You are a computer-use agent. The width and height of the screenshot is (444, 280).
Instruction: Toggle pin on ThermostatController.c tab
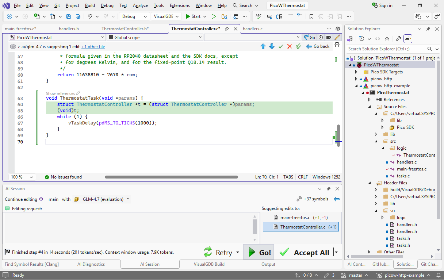click(x=227, y=29)
